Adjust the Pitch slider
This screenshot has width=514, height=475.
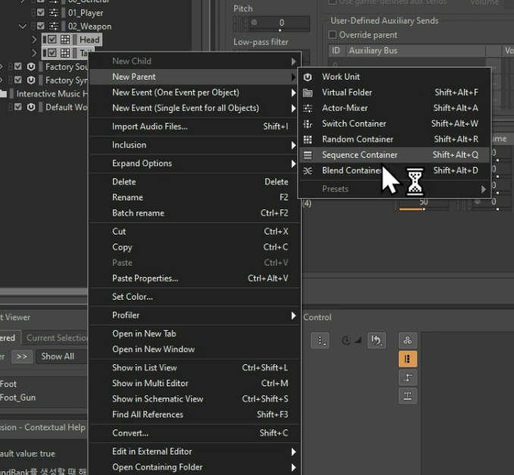pos(280,24)
